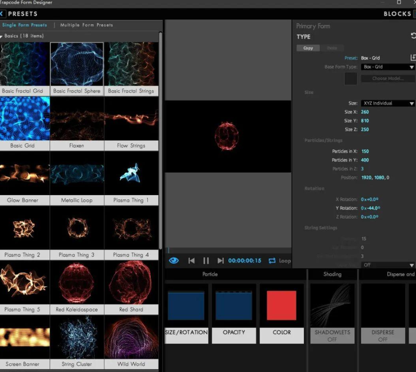Switch to Multiple Form Presets tab
The width and height of the screenshot is (416, 372).
pyautogui.click(x=86, y=25)
